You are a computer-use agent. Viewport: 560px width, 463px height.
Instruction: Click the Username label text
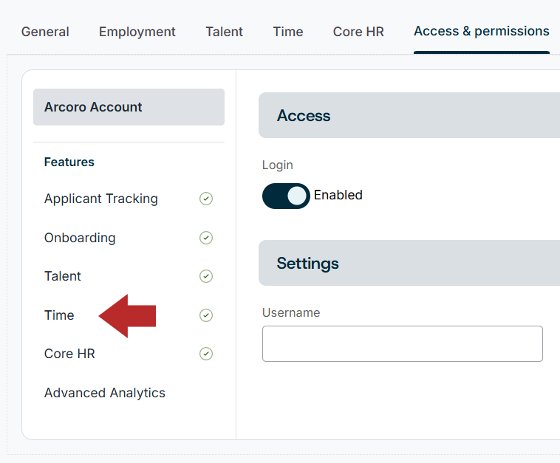[x=291, y=312]
